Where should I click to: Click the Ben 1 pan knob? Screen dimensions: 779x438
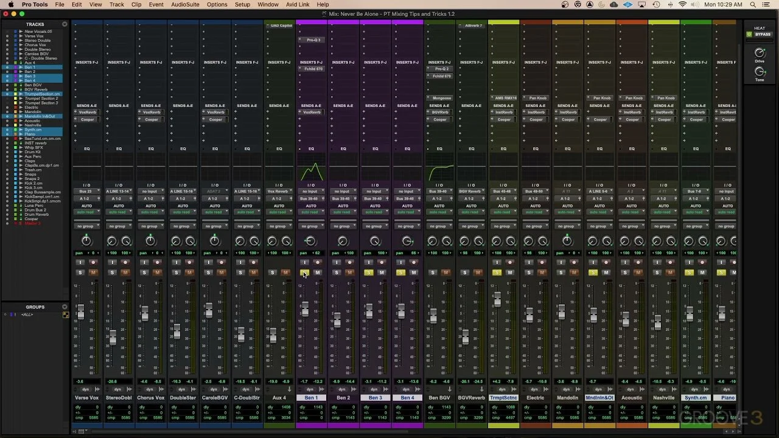pos(310,241)
